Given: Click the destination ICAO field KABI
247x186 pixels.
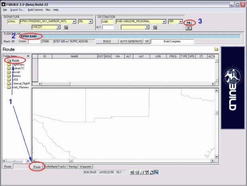Looking at the screenshot, I should (x=107, y=22).
